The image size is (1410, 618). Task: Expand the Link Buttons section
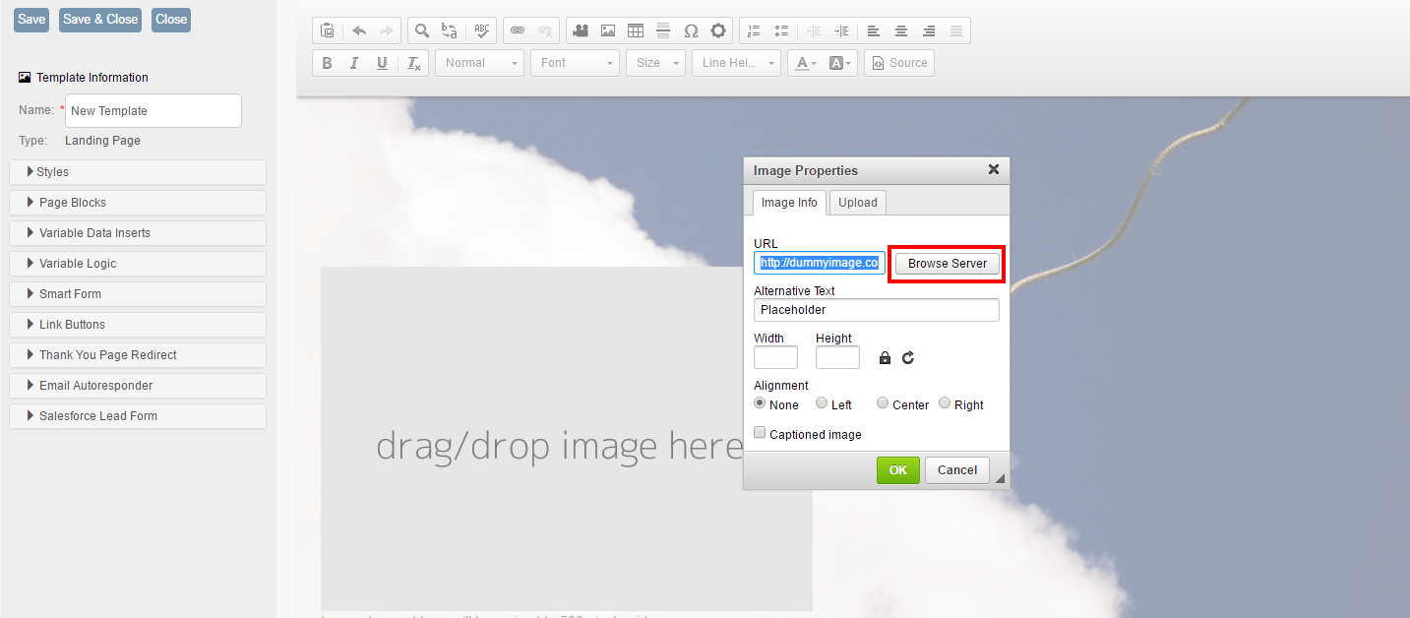tap(138, 325)
